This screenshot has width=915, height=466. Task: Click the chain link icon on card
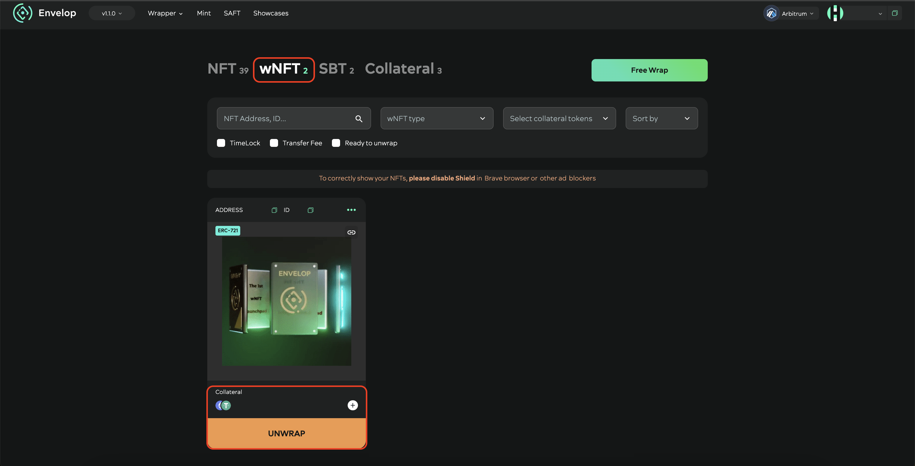[351, 232]
